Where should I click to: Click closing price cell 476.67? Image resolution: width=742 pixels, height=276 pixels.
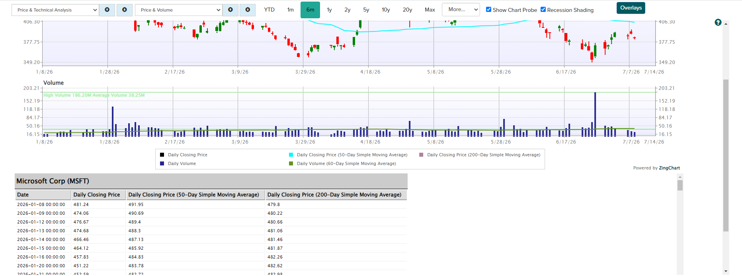(81, 222)
